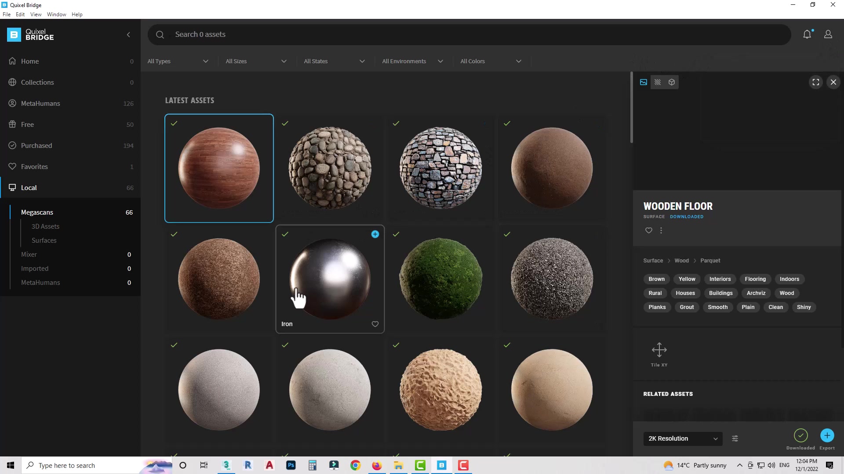844x474 pixels.
Task: Click the Parquet breadcrumb link
Action: coord(710,261)
